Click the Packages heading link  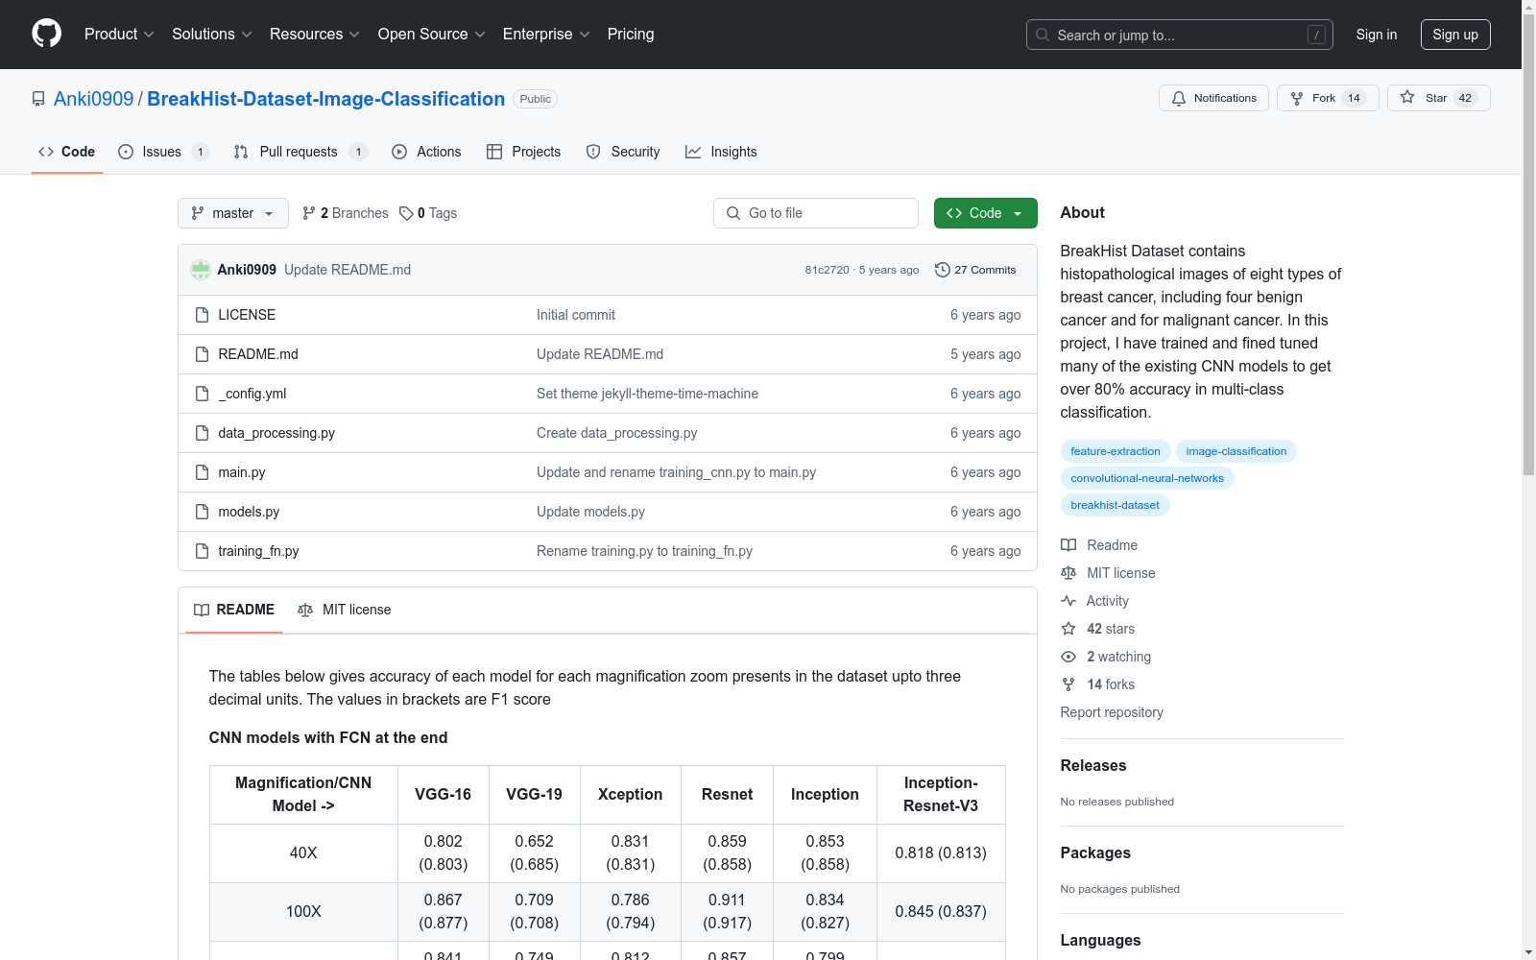[1095, 852]
